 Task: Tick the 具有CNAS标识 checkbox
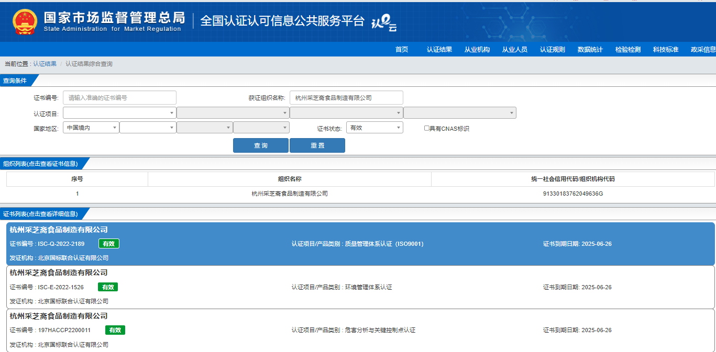click(427, 128)
